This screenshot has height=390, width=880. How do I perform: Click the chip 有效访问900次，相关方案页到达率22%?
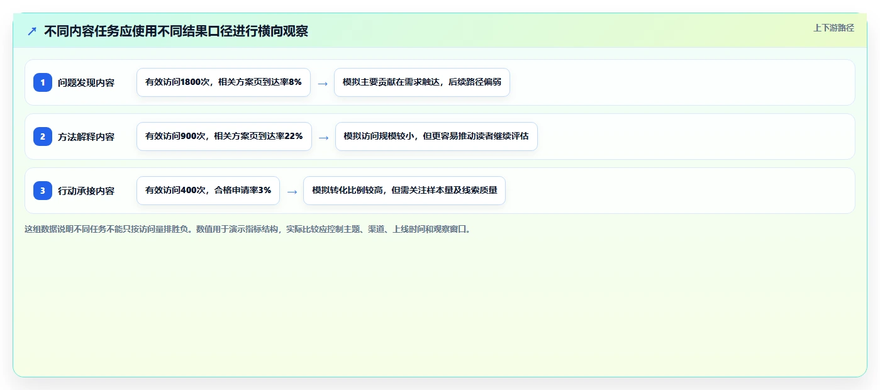pyautogui.click(x=224, y=136)
